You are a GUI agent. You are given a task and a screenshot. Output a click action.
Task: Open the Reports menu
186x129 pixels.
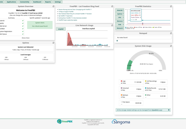click(48, 2)
